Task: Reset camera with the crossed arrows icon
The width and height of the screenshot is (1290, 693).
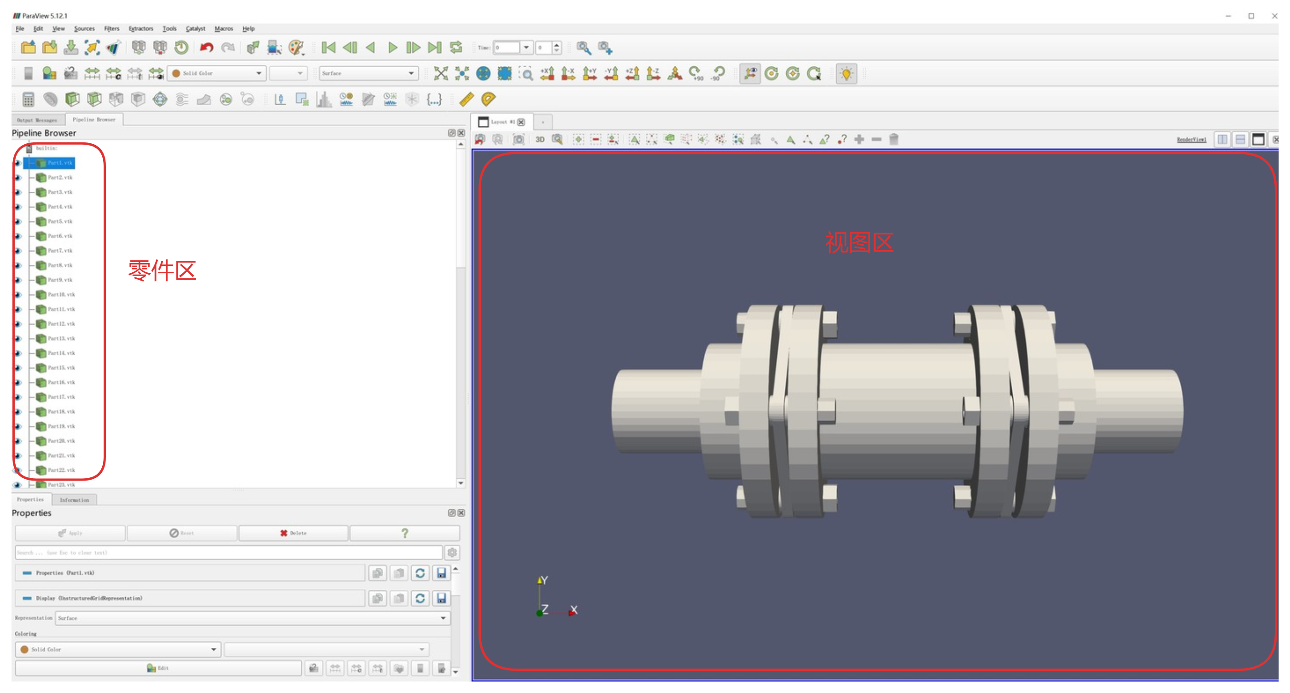Action: 441,74
